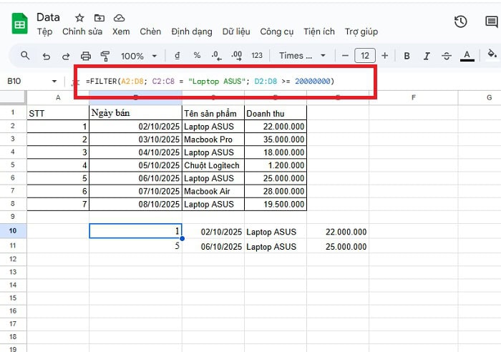Click the search magnifier icon in toolbar
The width and height of the screenshot is (501, 352).
pos(25,56)
